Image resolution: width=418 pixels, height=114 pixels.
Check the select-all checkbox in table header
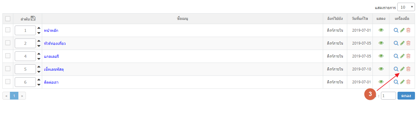pyautogui.click(x=8, y=19)
